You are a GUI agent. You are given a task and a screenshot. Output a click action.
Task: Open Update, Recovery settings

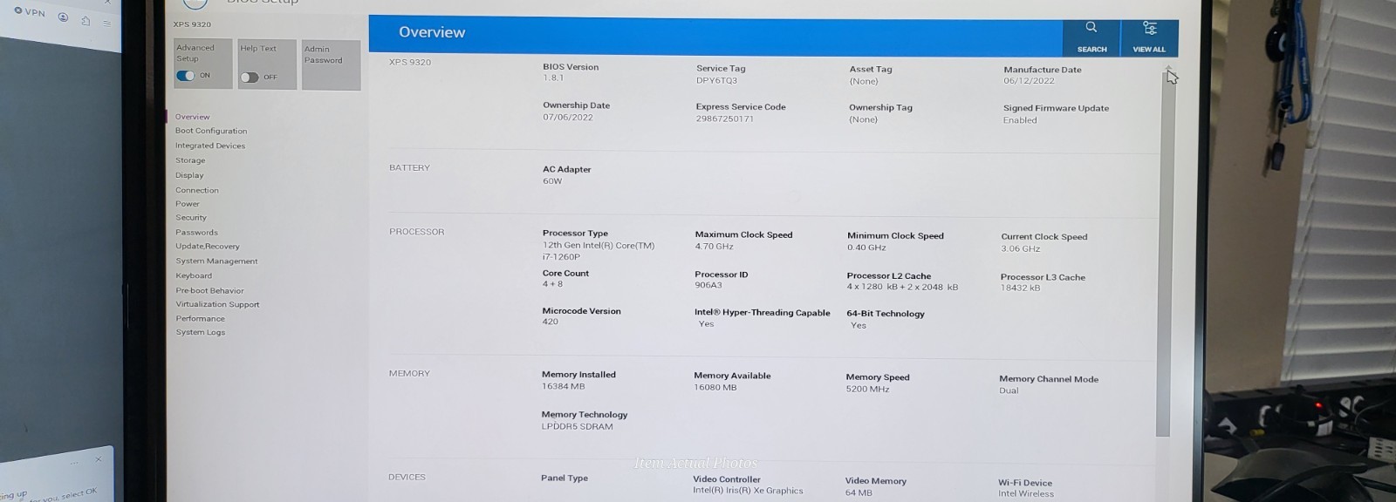[208, 247]
